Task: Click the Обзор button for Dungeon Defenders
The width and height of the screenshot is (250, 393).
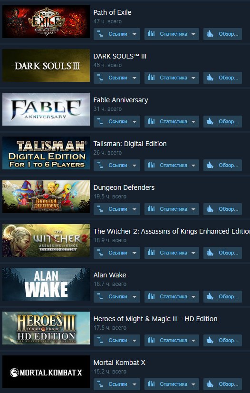Action: [x=222, y=209]
